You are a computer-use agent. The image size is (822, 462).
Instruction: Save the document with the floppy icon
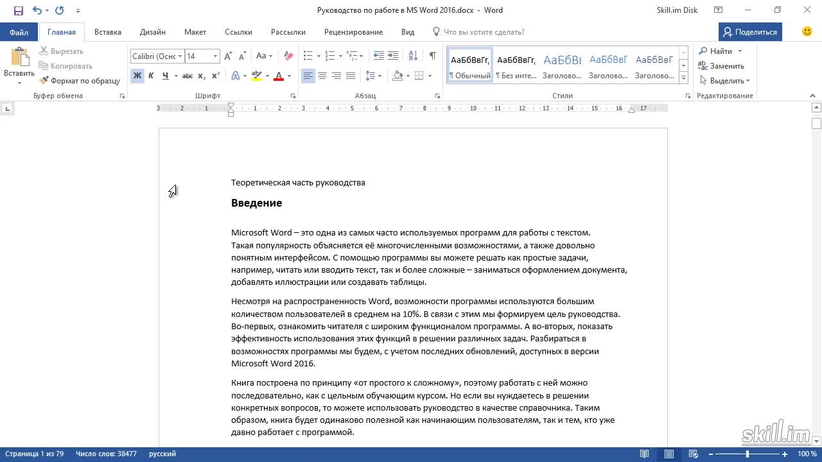pyautogui.click(x=19, y=10)
